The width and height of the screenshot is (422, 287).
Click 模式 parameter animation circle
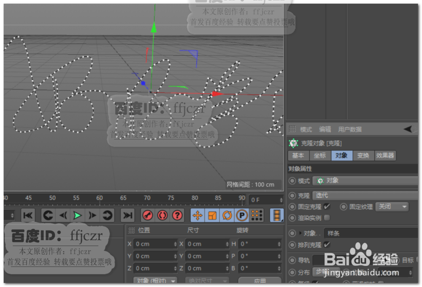[x=292, y=181]
